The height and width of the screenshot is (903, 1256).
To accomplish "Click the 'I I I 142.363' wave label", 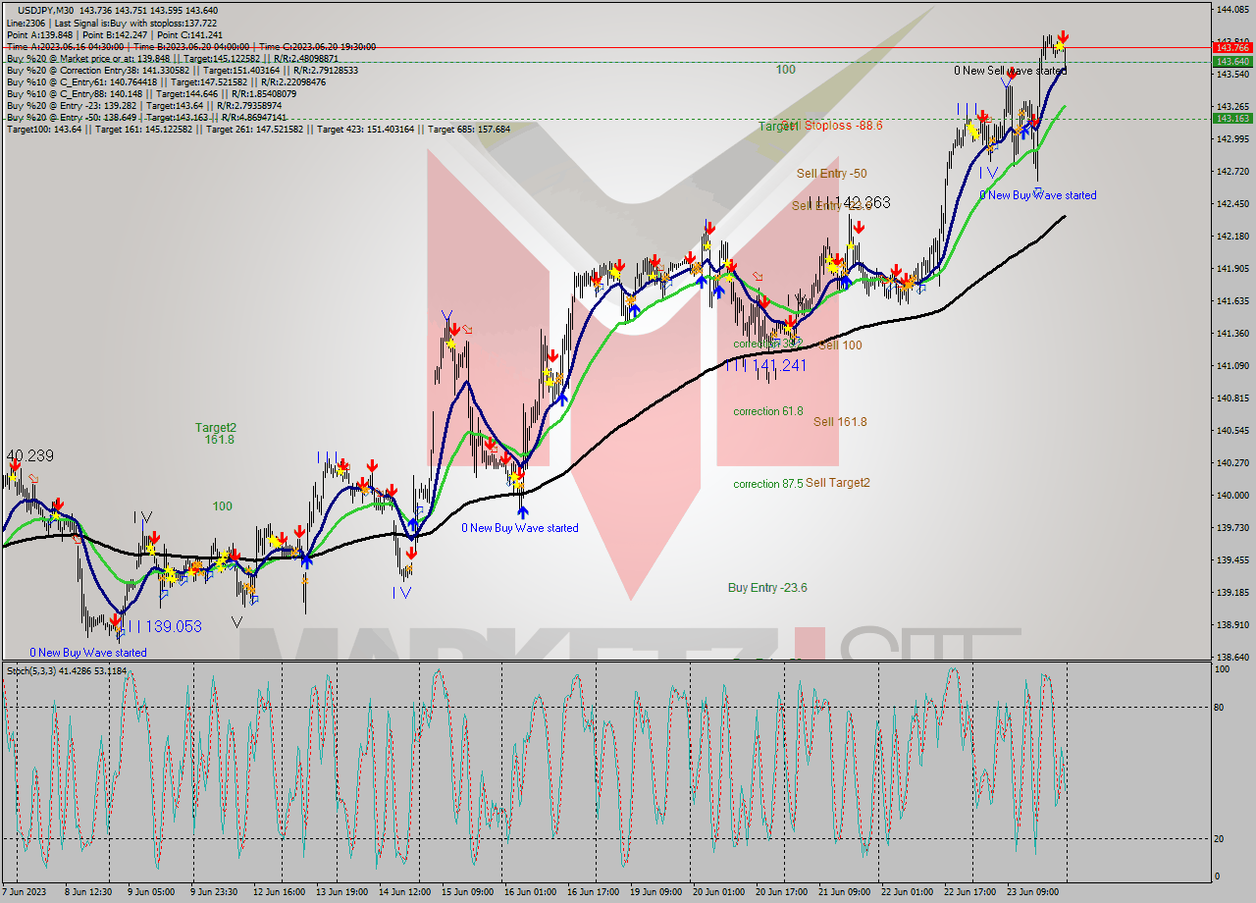I will click(850, 203).
